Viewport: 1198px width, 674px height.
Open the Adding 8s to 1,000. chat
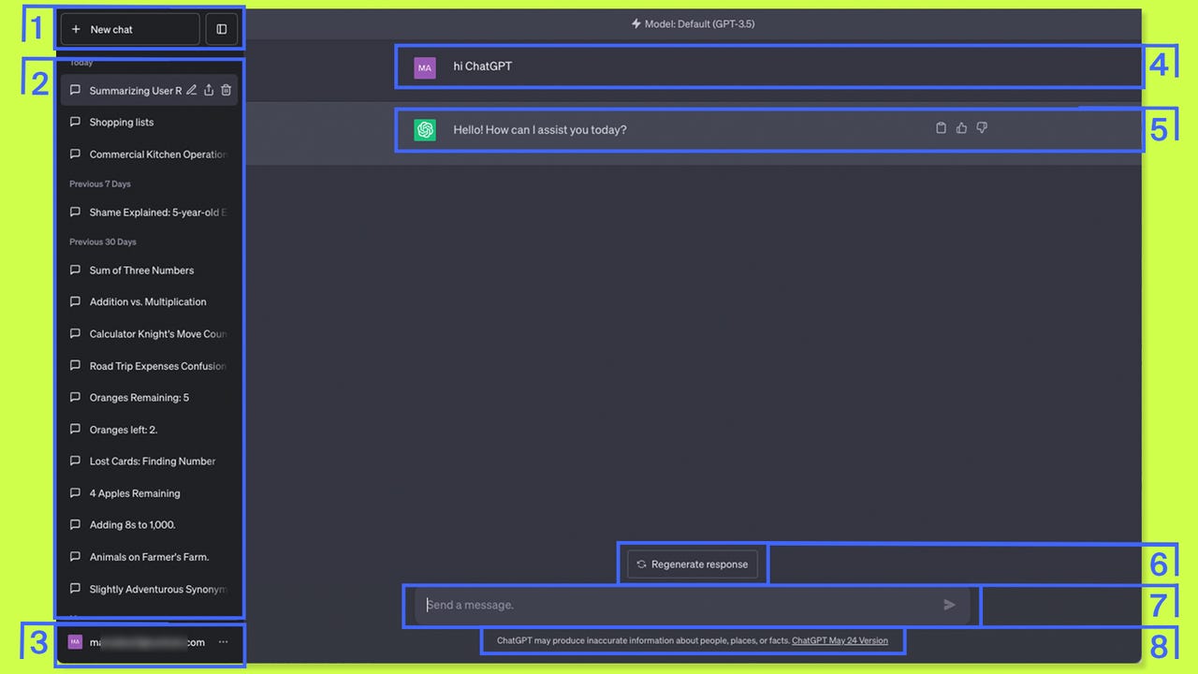149,525
